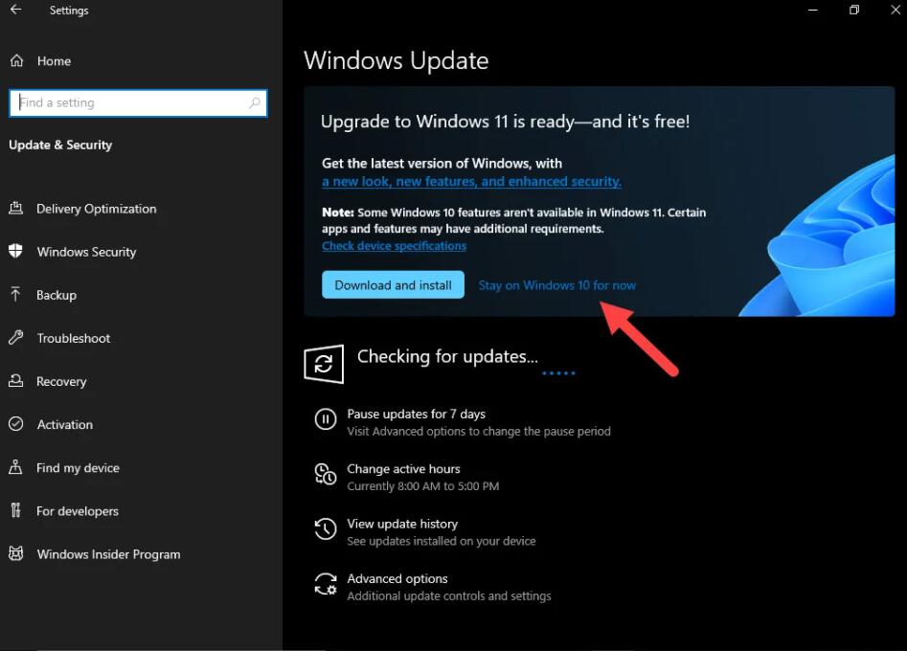The height and width of the screenshot is (651, 907).
Task: Choose Stay on Windows 10 for now
Action: coord(557,285)
